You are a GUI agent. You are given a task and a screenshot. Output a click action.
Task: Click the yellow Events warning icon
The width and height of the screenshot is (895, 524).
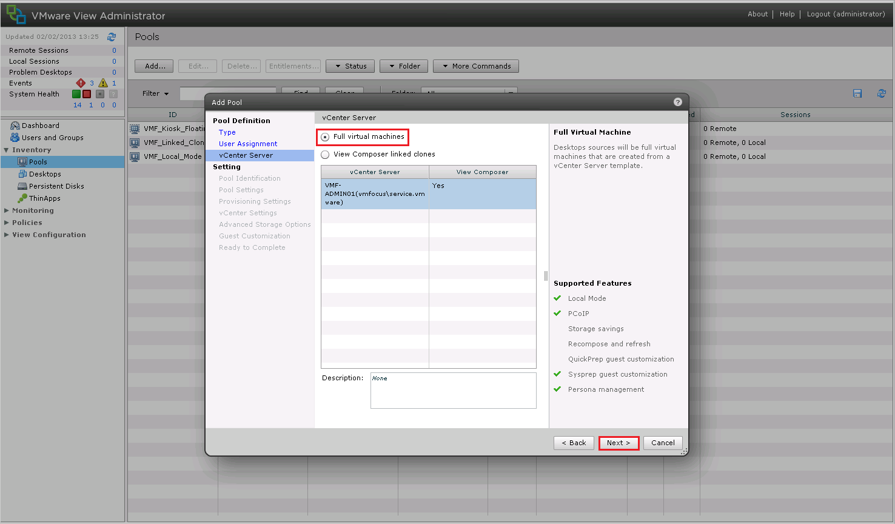coord(103,83)
